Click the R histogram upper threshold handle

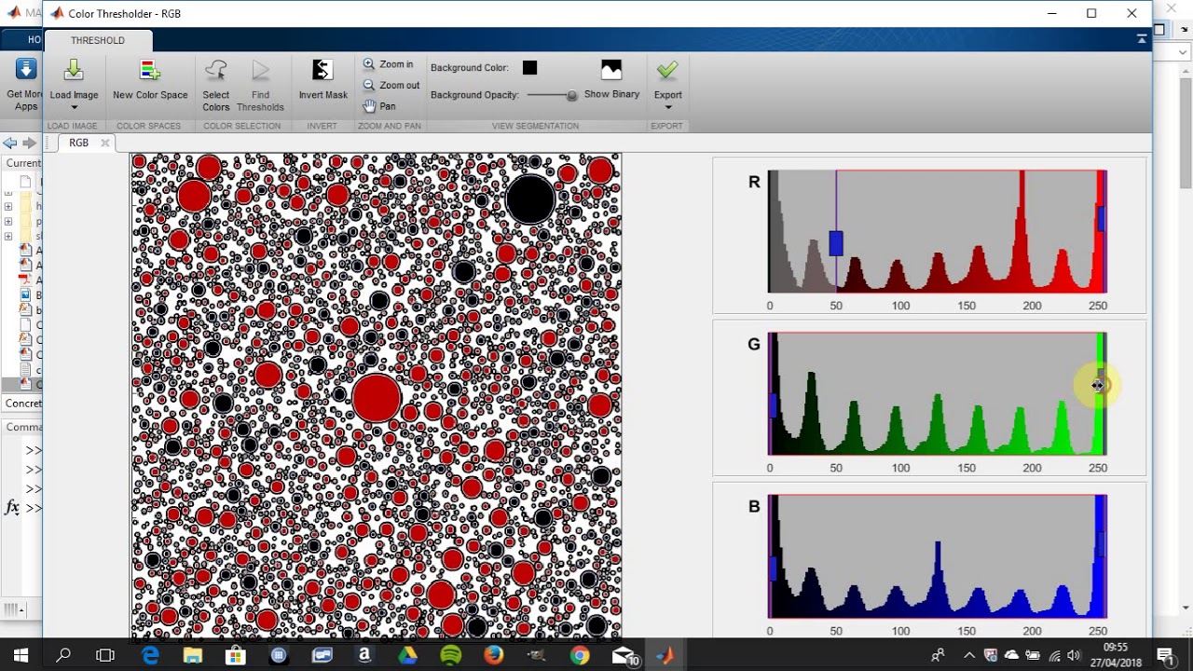coord(1101,218)
